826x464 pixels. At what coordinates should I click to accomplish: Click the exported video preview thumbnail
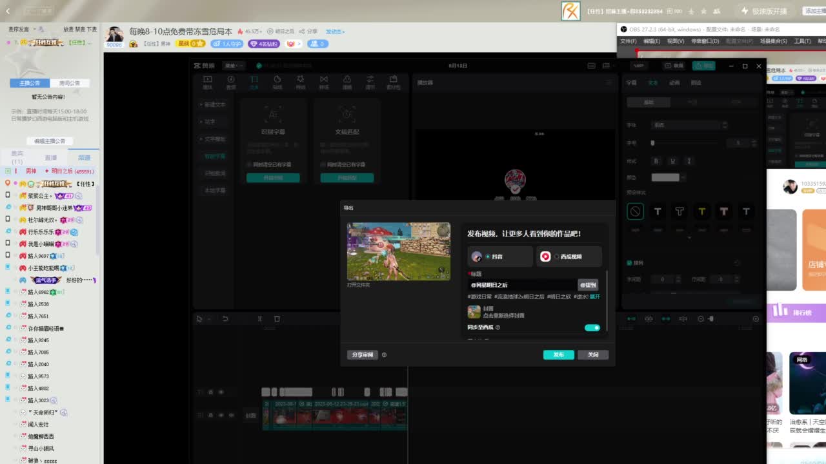pos(398,251)
